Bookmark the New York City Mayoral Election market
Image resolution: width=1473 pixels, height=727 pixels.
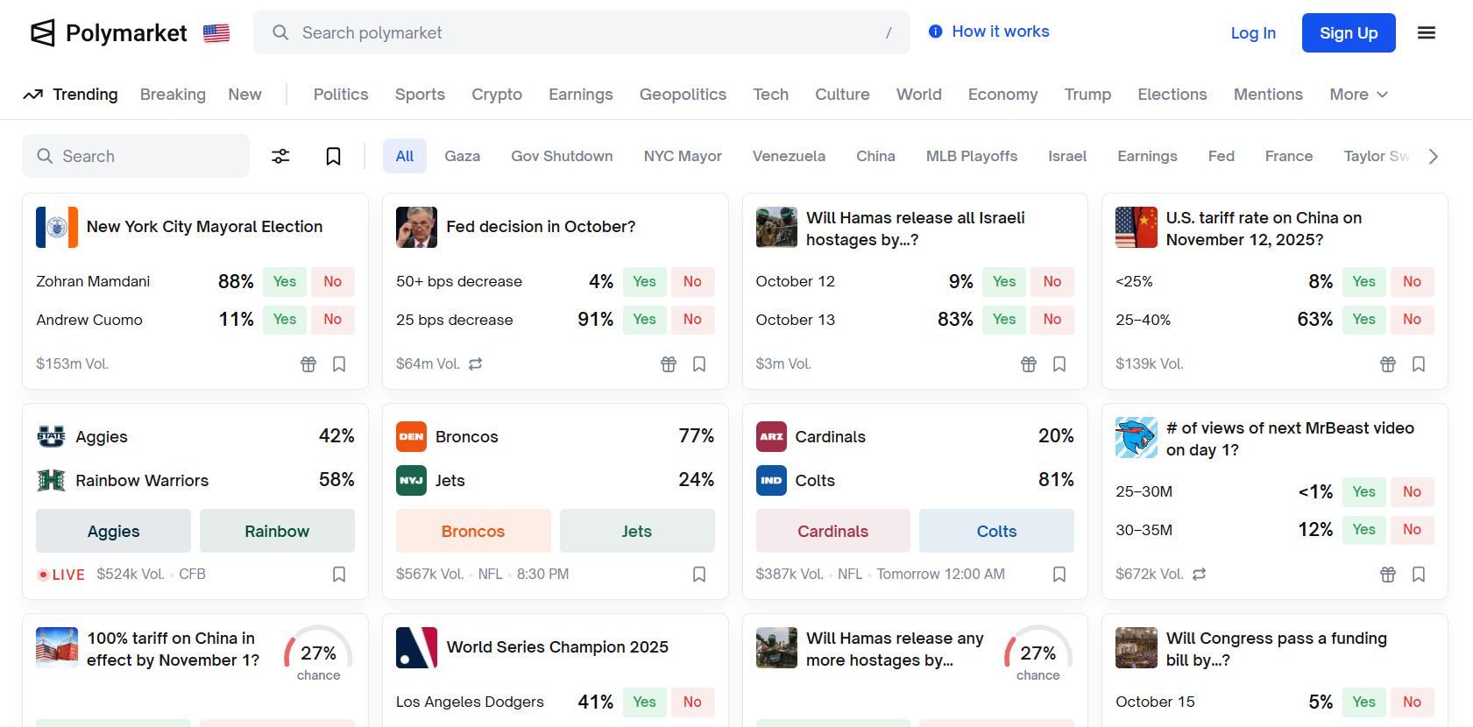339,364
